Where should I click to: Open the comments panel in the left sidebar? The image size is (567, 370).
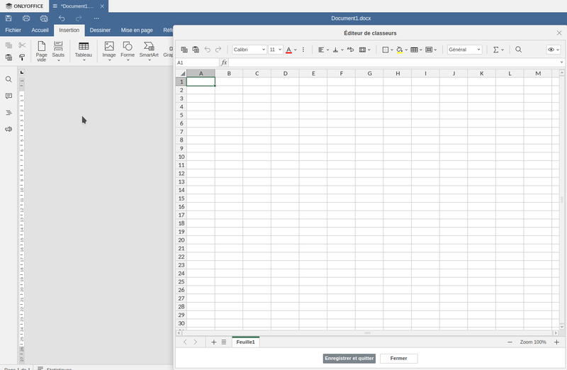point(9,96)
